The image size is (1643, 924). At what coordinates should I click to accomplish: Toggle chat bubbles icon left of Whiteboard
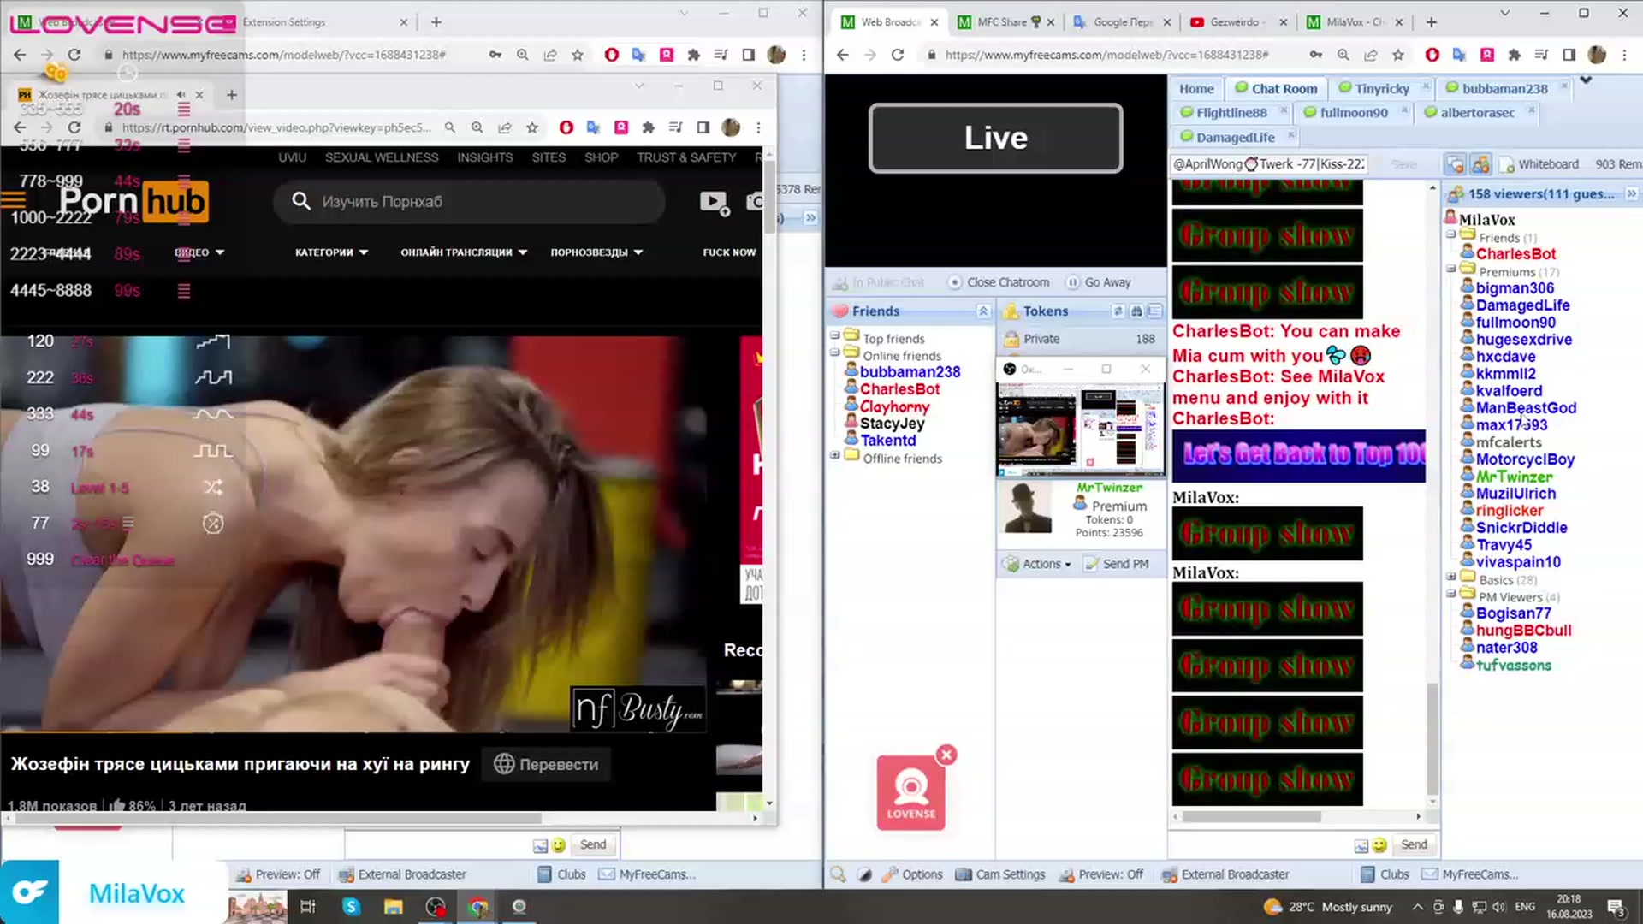click(x=1454, y=164)
